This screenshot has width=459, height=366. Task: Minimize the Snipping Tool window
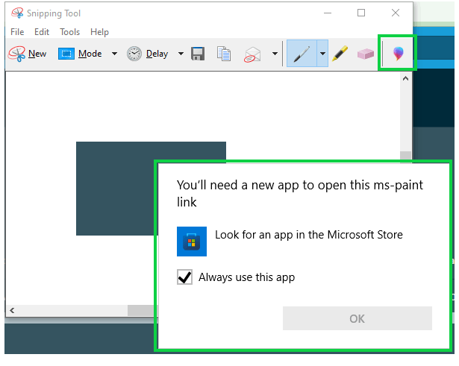328,13
